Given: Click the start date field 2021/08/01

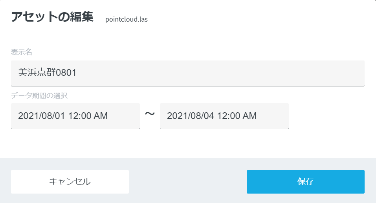Looking at the screenshot, I should tap(75, 116).
